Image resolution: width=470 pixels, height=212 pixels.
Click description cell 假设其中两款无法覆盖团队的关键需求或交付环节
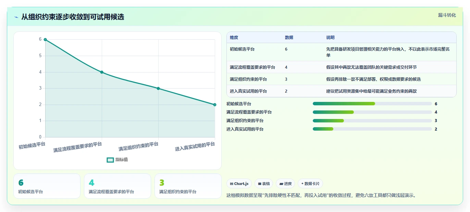[371, 67]
